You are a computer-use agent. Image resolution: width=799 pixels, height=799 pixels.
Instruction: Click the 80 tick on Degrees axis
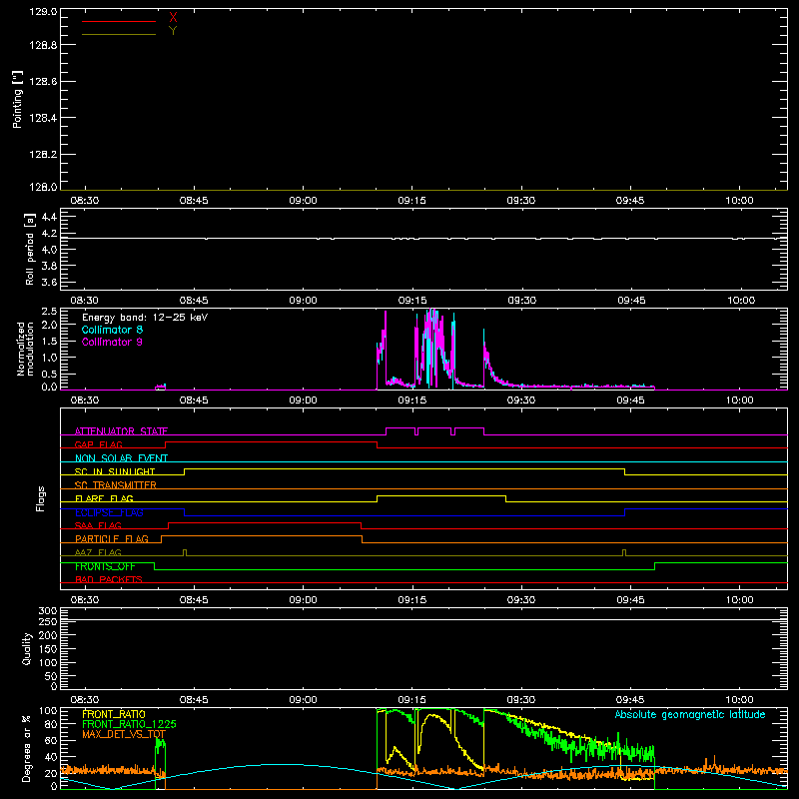(51, 725)
